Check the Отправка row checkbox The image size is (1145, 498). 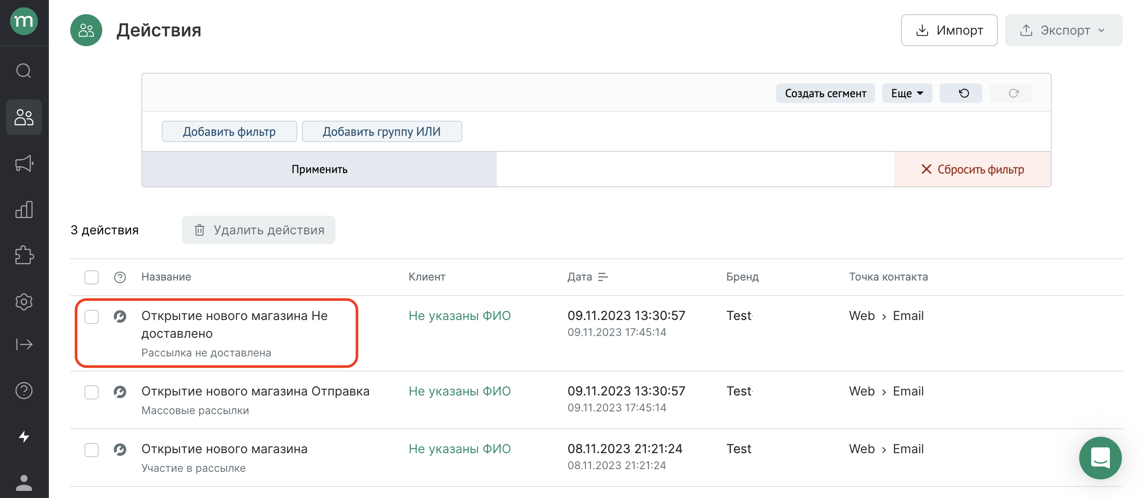pos(92,392)
